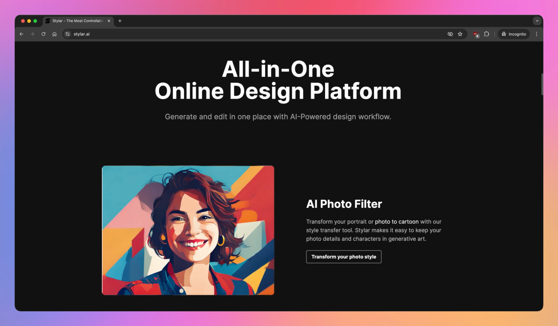
Task: Open the browser home page icon
Action: [x=54, y=33]
